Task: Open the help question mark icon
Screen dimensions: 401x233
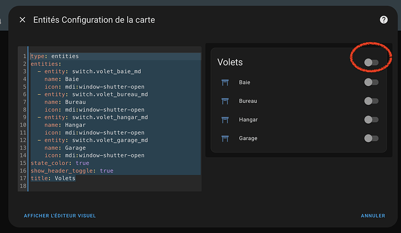Action: pos(384,20)
